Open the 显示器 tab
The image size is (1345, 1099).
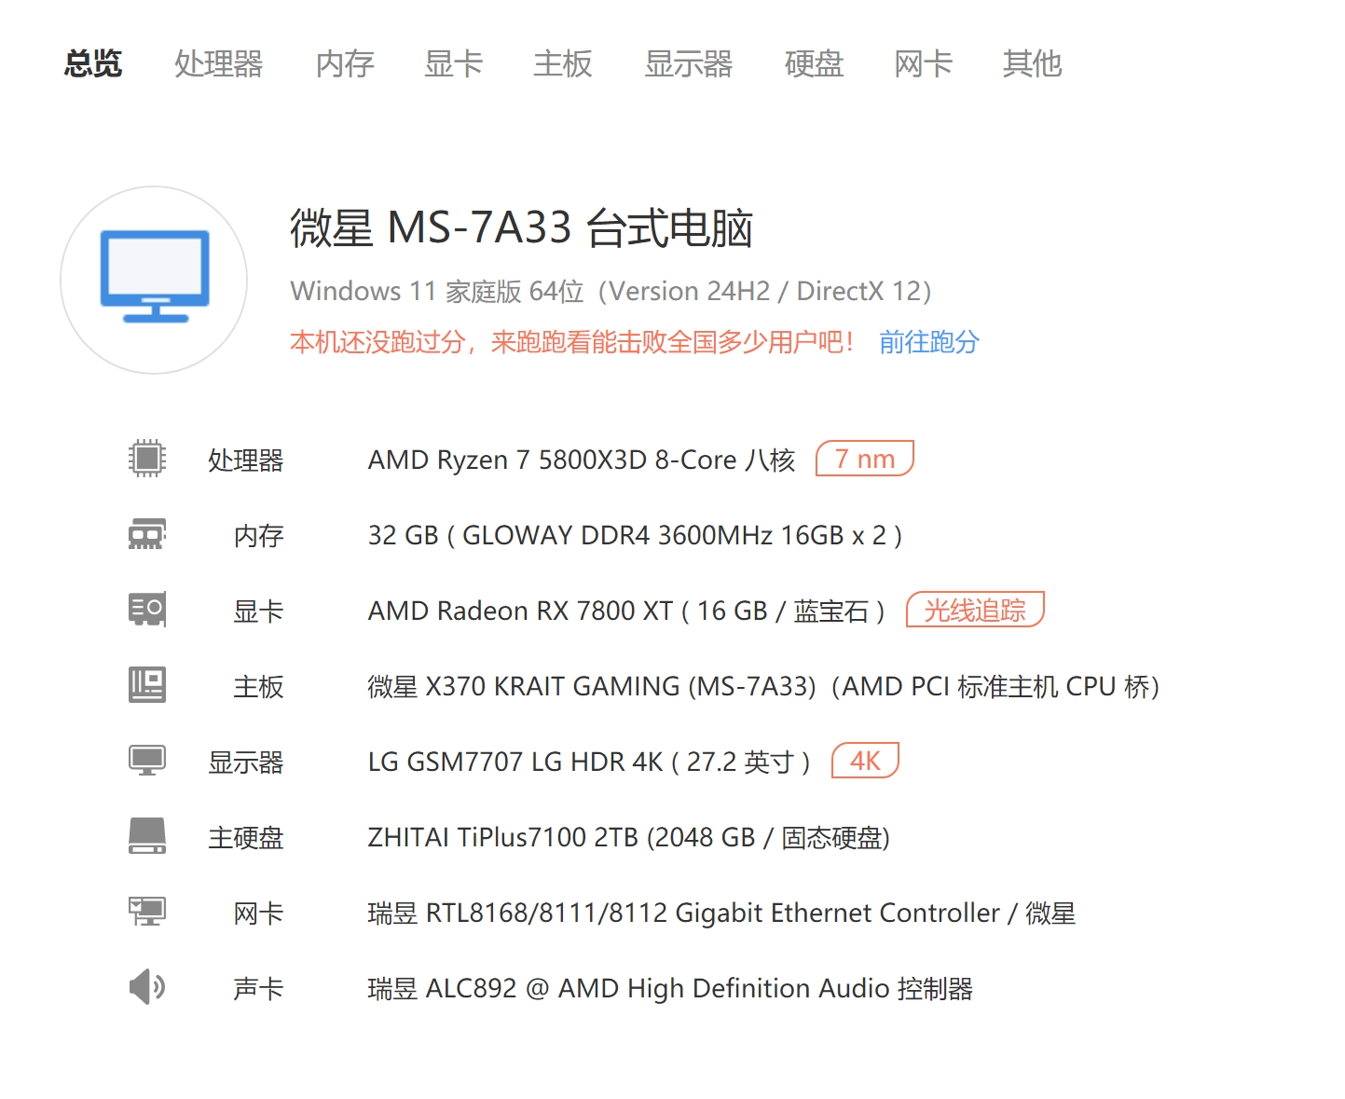[689, 63]
